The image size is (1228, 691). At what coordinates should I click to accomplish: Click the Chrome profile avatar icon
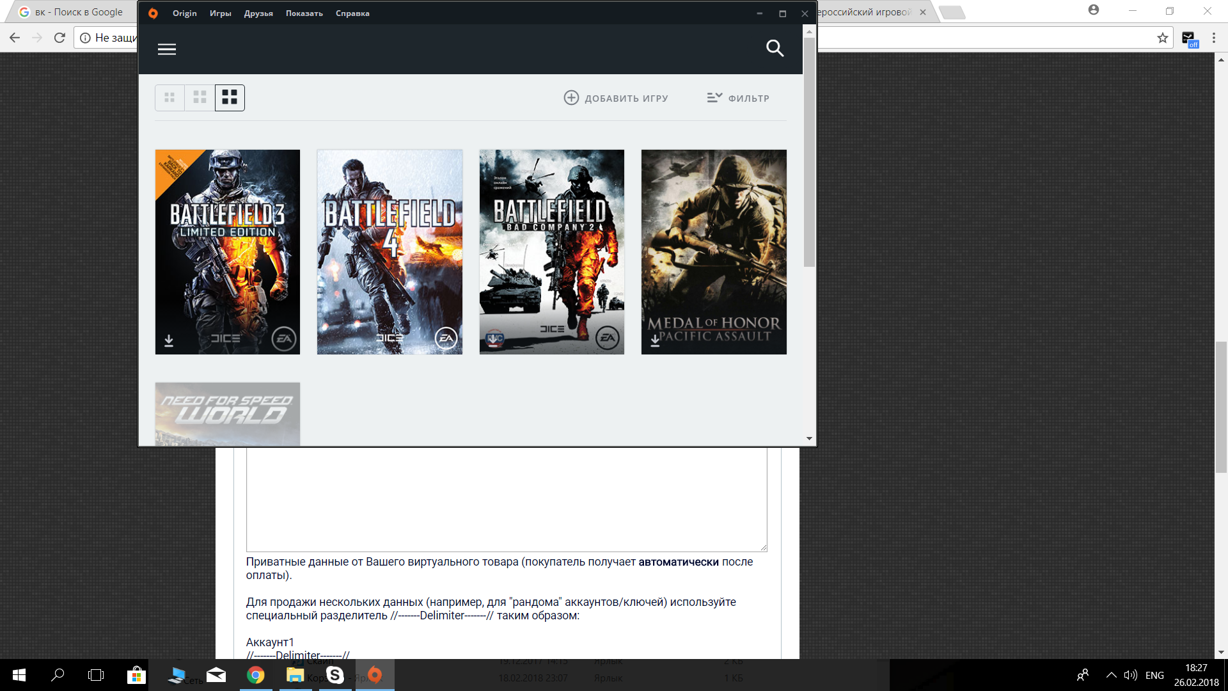coord(1094,10)
